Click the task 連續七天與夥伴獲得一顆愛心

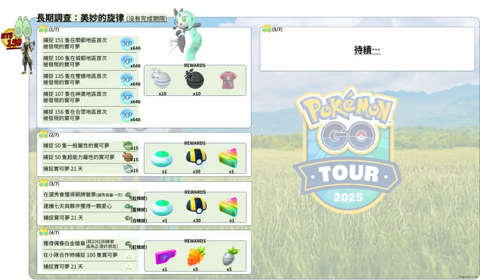78,206
